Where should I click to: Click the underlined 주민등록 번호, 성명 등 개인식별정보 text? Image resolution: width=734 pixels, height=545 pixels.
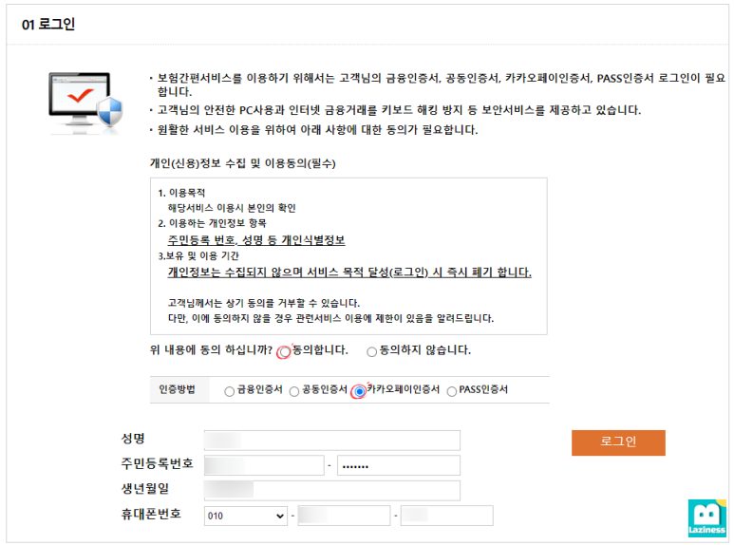tap(256, 240)
